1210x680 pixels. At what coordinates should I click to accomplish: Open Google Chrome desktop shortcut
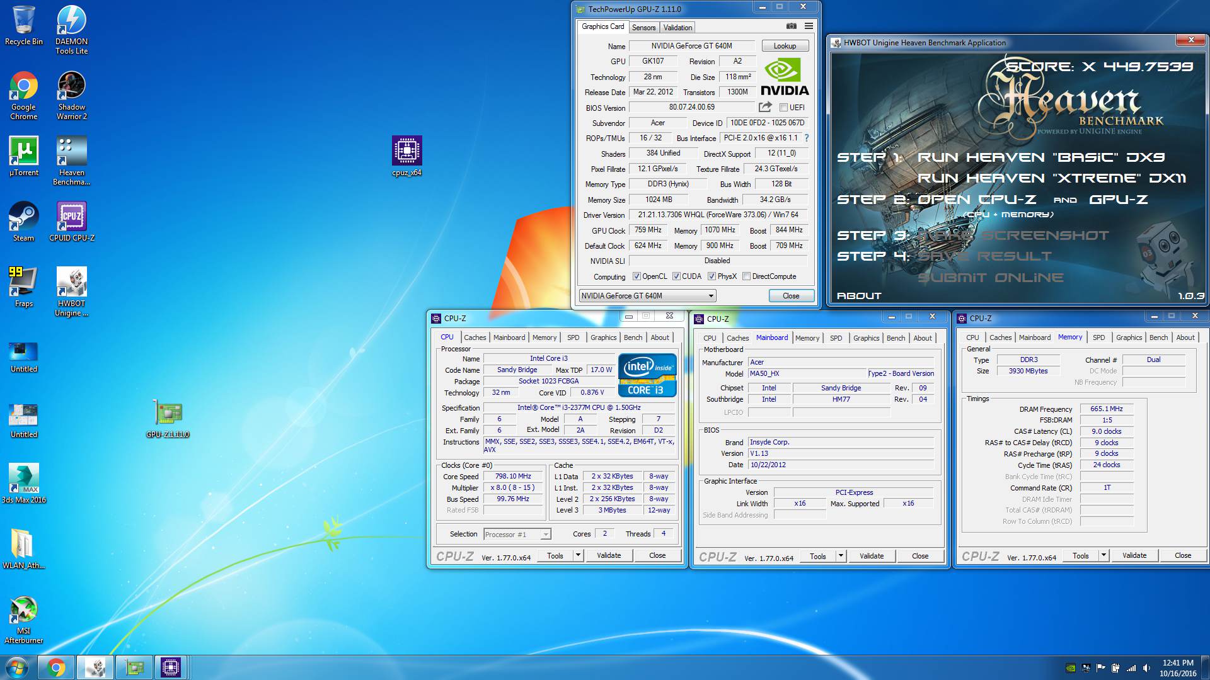click(24, 95)
